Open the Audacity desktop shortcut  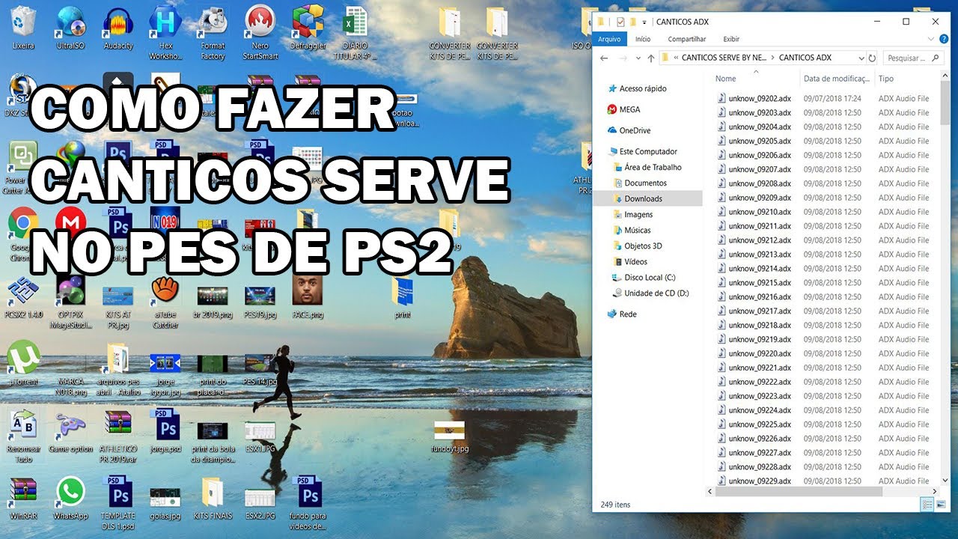pyautogui.click(x=118, y=28)
